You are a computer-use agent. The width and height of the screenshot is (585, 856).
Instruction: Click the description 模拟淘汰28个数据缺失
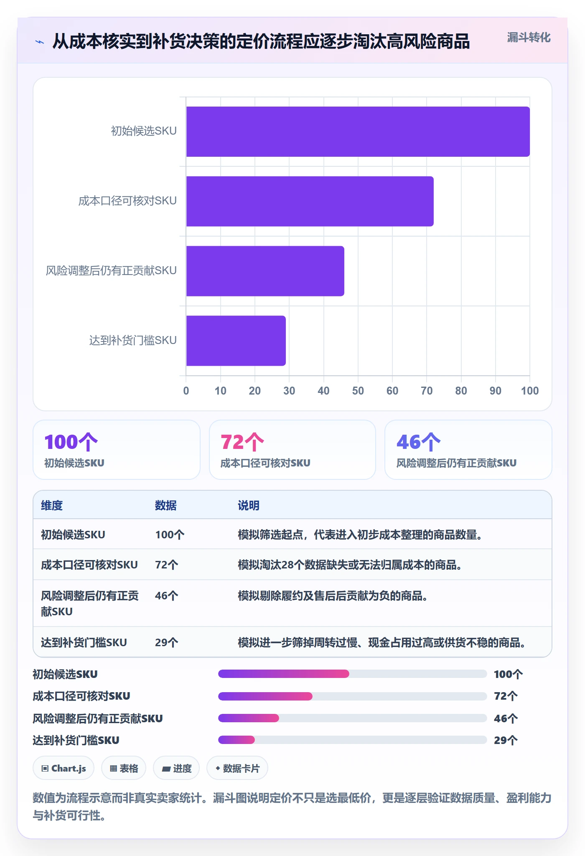(350, 565)
